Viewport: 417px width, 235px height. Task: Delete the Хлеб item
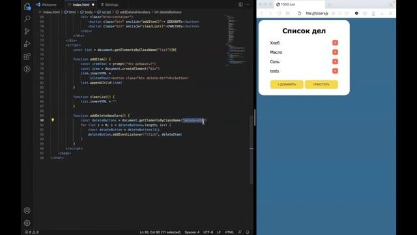[x=335, y=42]
